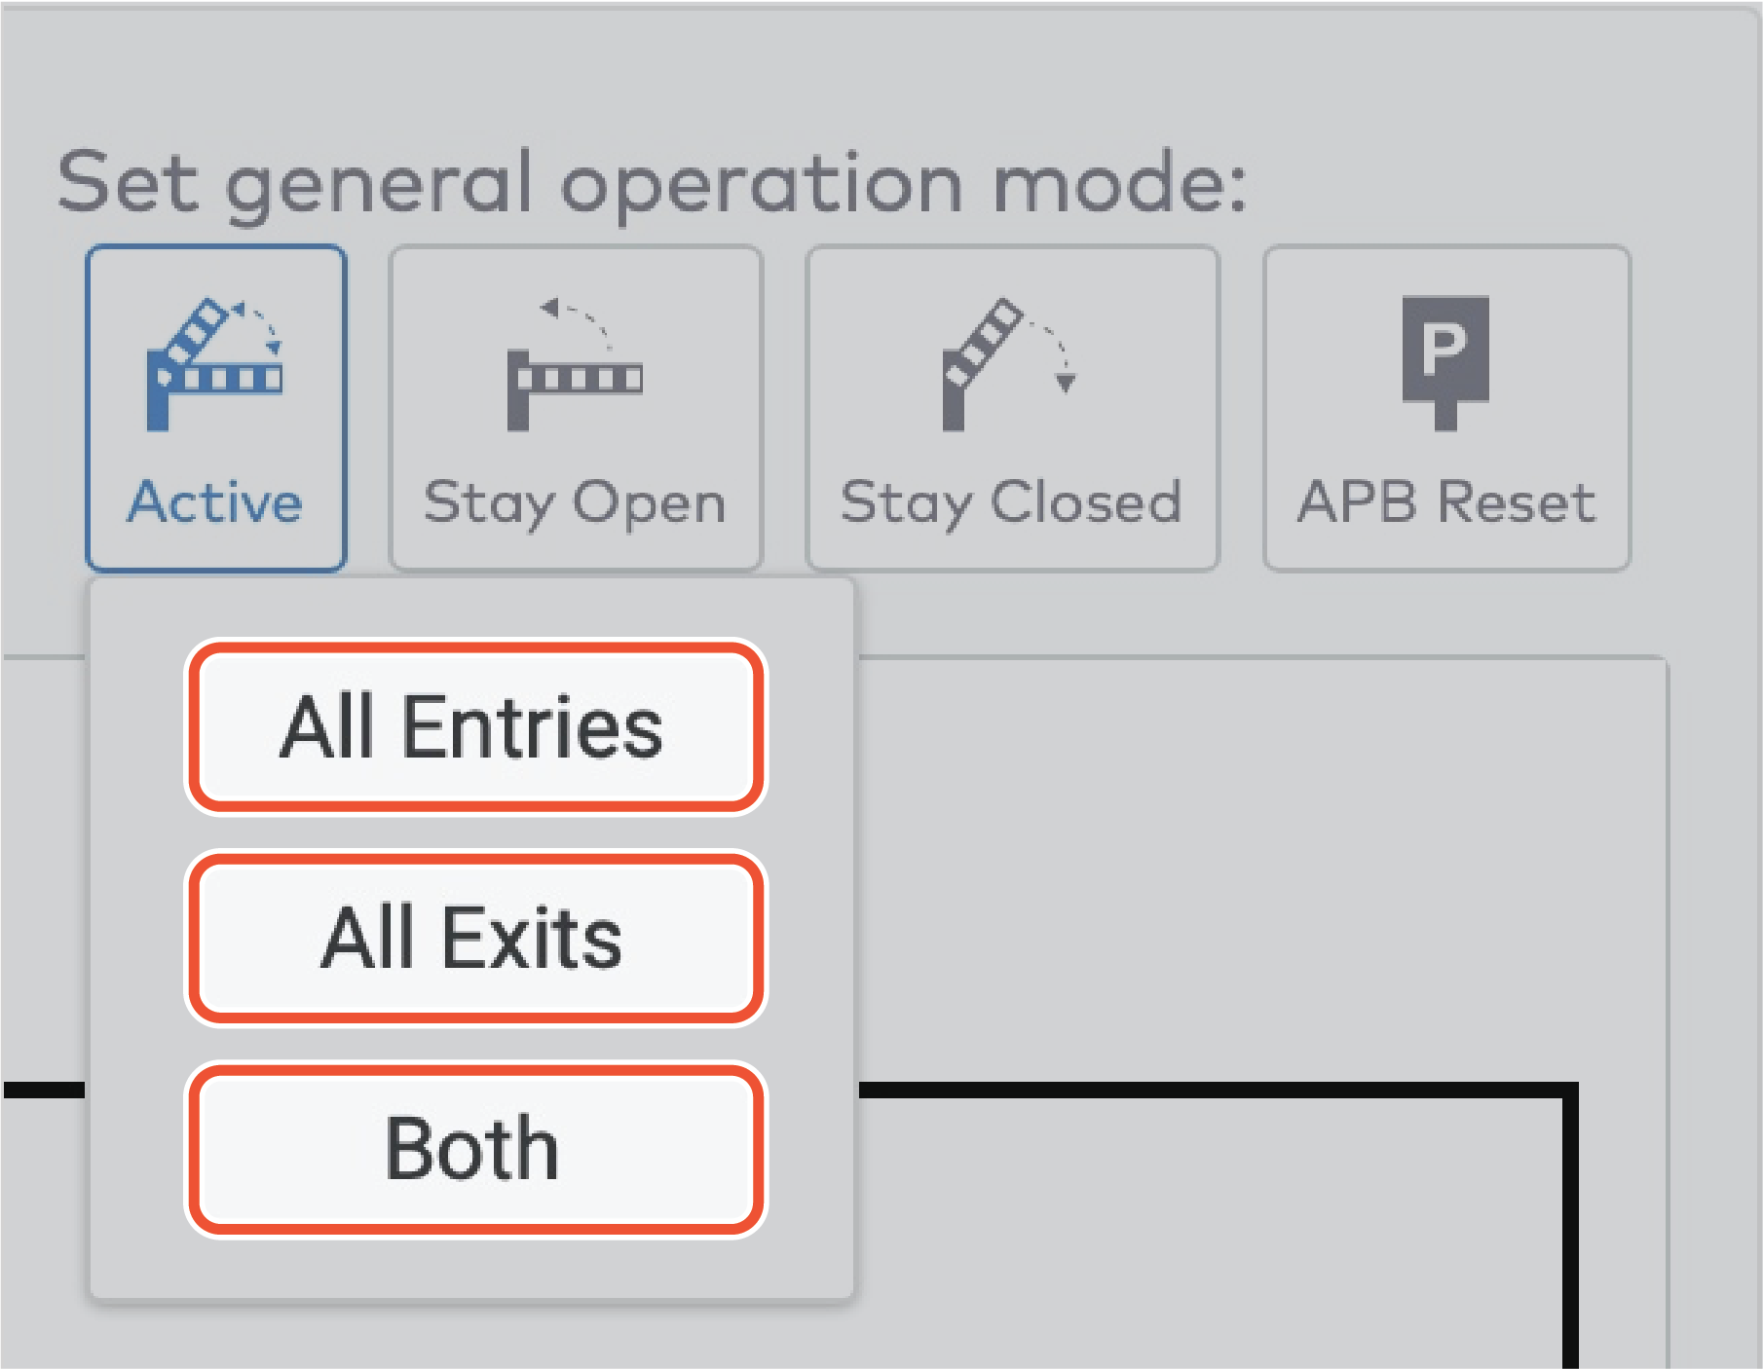Expand the APB Reset options
Screen dimensions: 1763x1369
[x=1446, y=404]
